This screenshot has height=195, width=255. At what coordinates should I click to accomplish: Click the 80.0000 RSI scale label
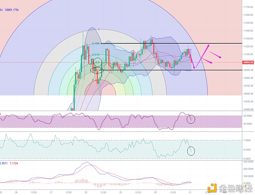pos(247,116)
